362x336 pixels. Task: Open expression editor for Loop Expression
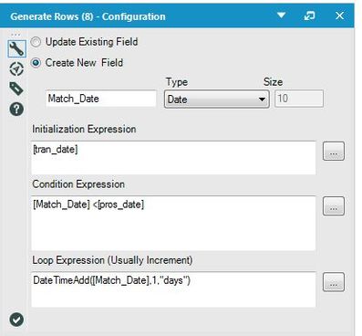[334, 282]
